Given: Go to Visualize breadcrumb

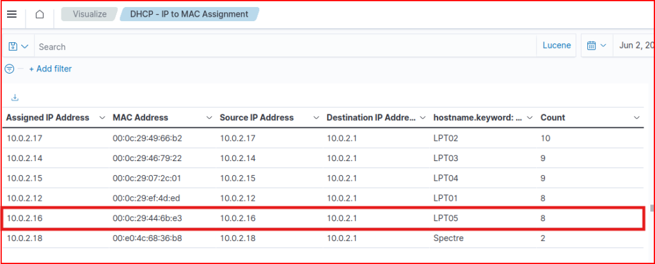Looking at the screenshot, I should [90, 13].
